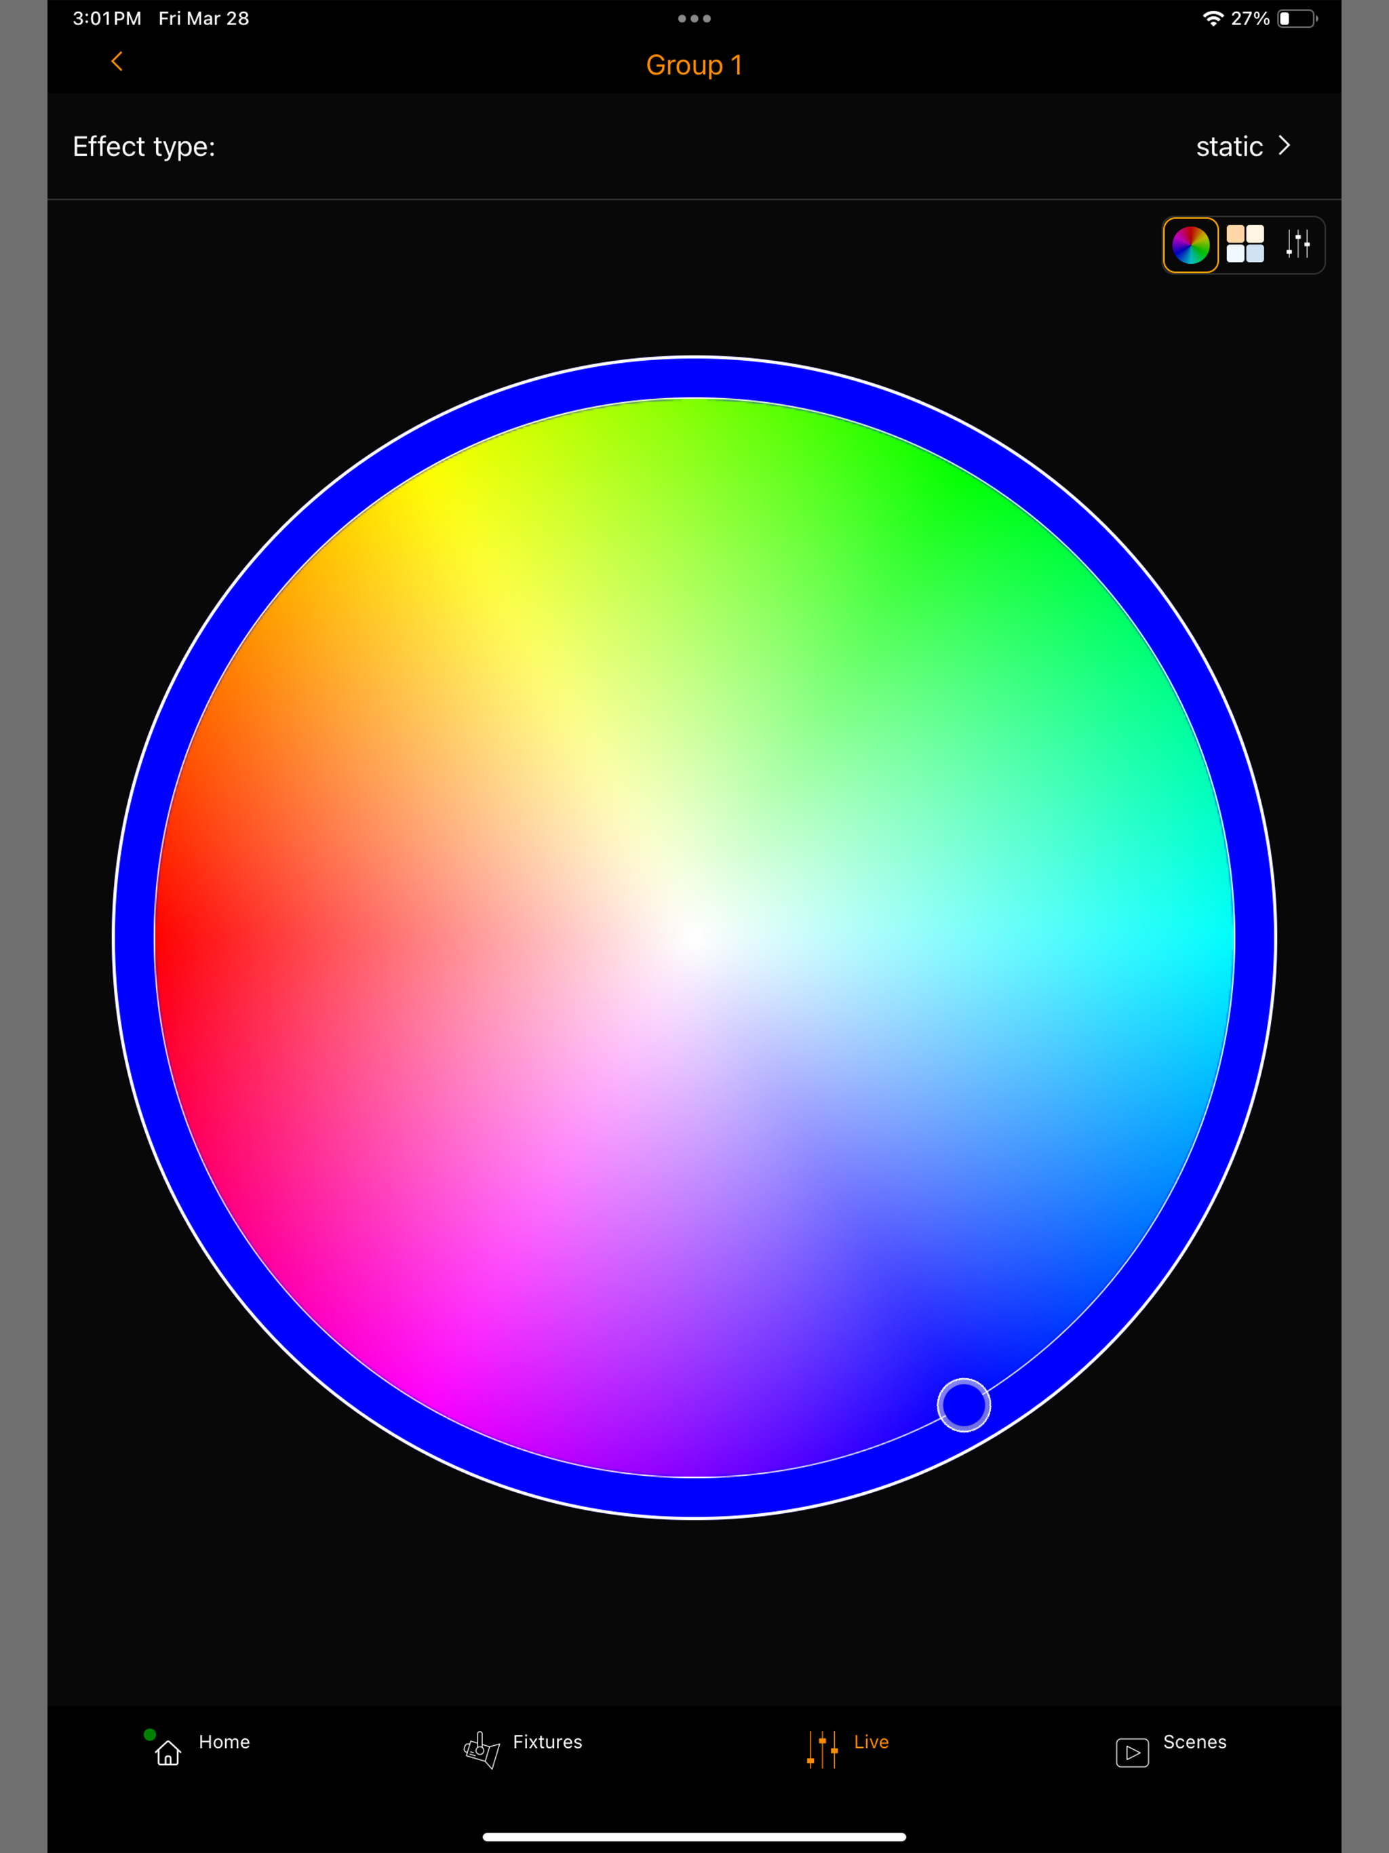Open the Effect type static selector

[x=1228, y=147]
